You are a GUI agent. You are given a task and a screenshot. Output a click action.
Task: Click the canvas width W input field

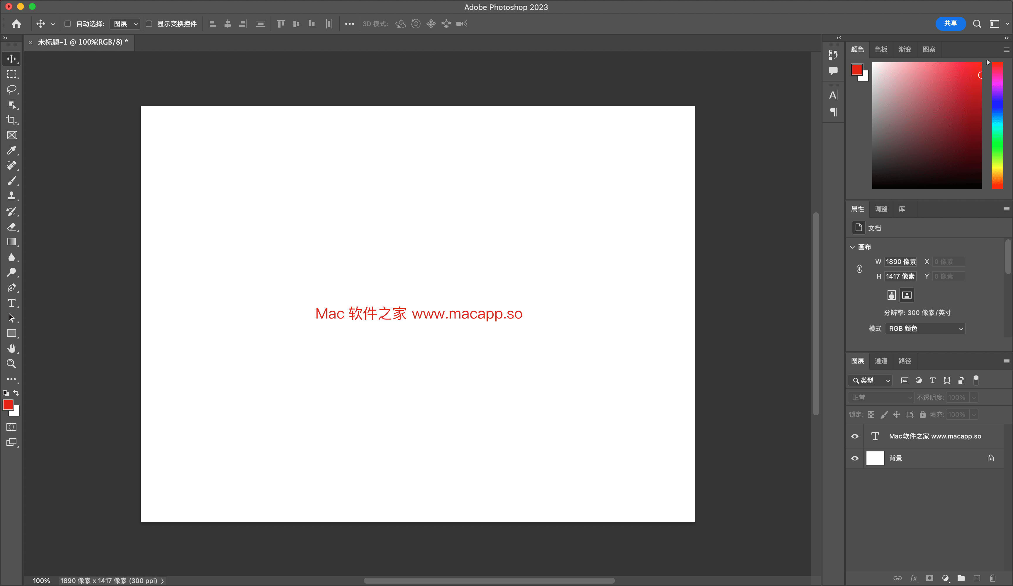tap(900, 262)
